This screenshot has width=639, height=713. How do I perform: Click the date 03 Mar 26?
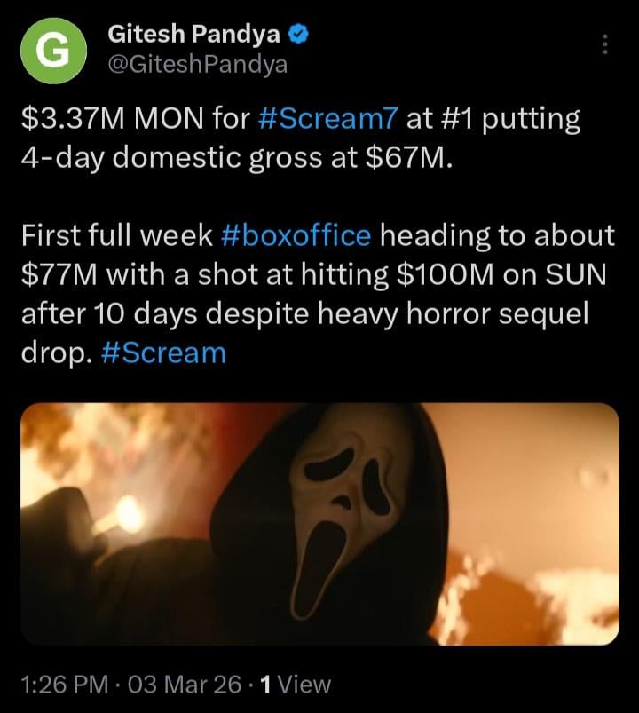(x=185, y=684)
